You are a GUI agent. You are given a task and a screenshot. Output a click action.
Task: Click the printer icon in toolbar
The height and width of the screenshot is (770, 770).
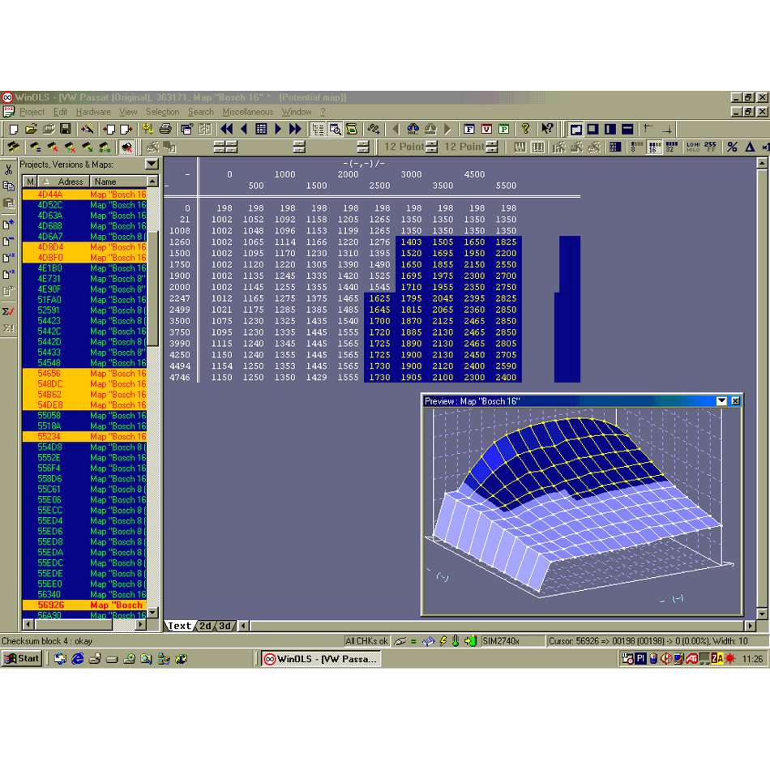[x=165, y=129]
